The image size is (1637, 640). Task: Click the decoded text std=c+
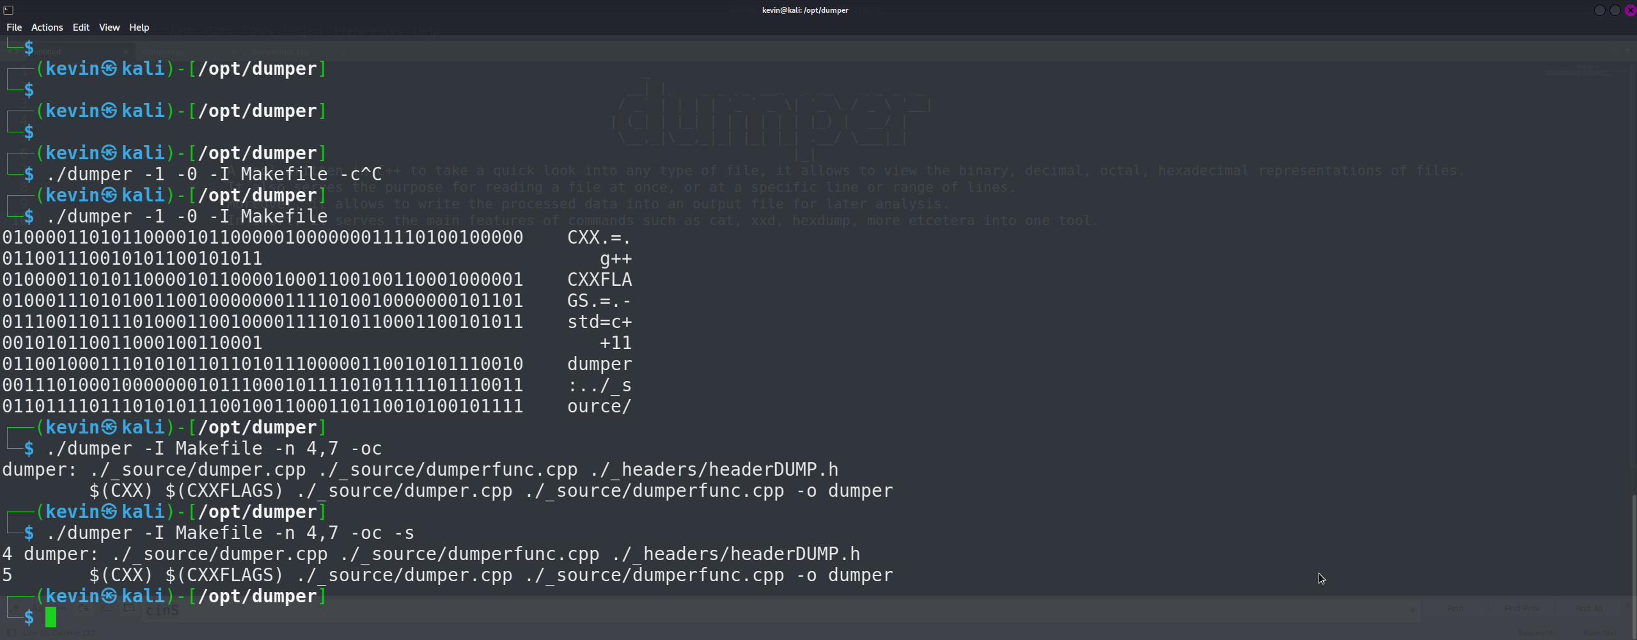point(600,322)
